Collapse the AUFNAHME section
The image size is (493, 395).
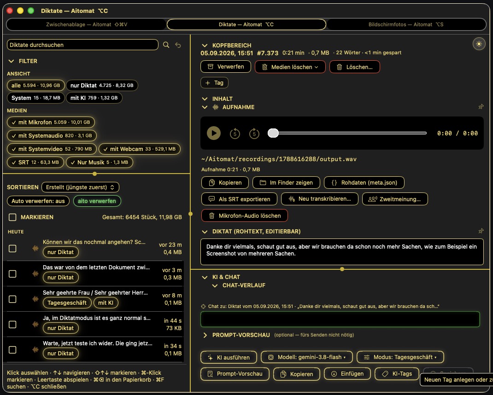(x=205, y=107)
